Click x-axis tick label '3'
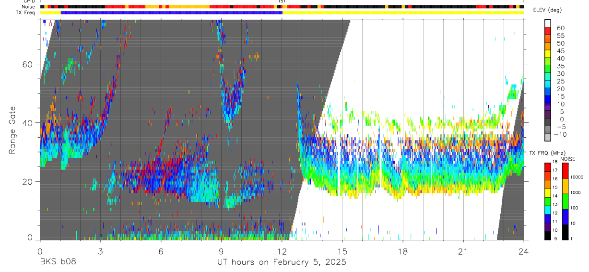589x272 pixels. 100,251
